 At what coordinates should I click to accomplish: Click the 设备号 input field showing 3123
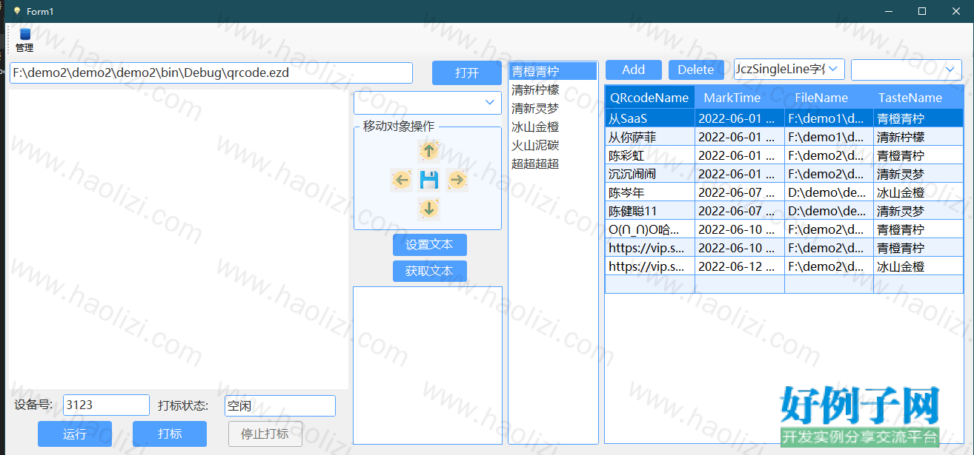107,405
